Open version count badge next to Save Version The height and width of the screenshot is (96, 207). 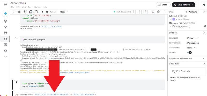tap(193, 5)
